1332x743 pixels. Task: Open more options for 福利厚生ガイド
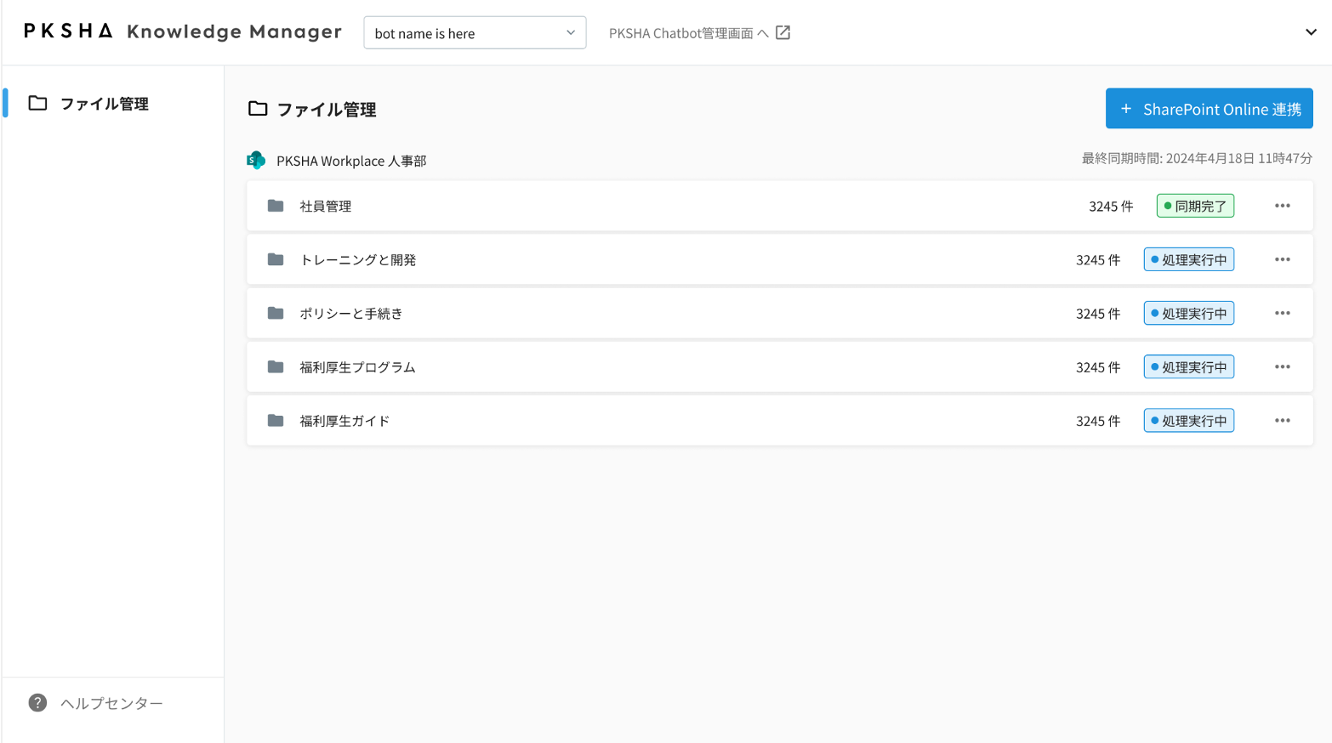pyautogui.click(x=1283, y=420)
